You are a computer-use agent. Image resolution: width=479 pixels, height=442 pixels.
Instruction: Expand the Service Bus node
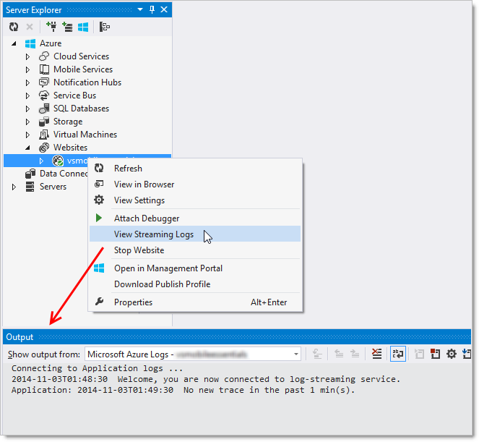click(27, 95)
